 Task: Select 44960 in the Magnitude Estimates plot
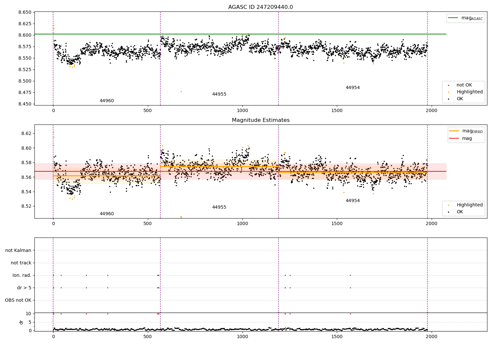point(107,214)
